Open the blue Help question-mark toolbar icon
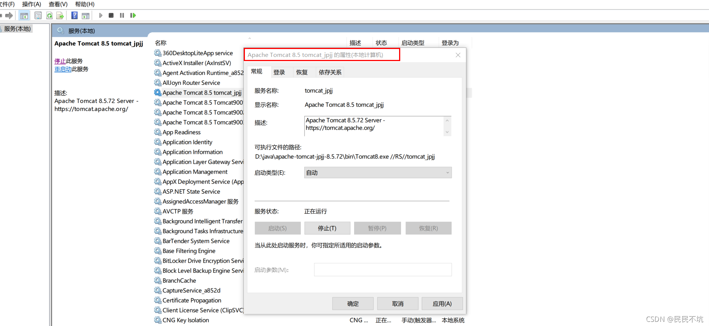This screenshot has width=709, height=326. tap(74, 15)
